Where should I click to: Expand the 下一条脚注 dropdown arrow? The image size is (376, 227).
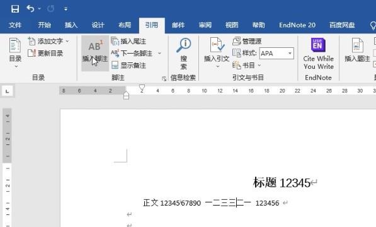(x=160, y=53)
